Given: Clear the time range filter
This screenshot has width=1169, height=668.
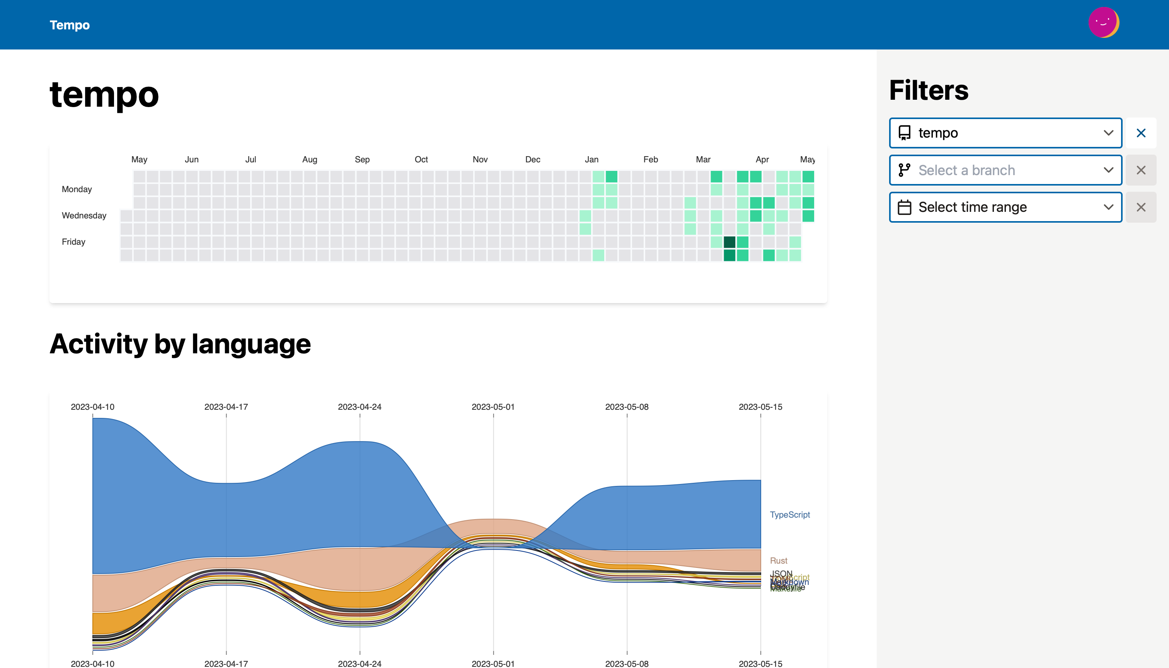Looking at the screenshot, I should pyautogui.click(x=1140, y=207).
